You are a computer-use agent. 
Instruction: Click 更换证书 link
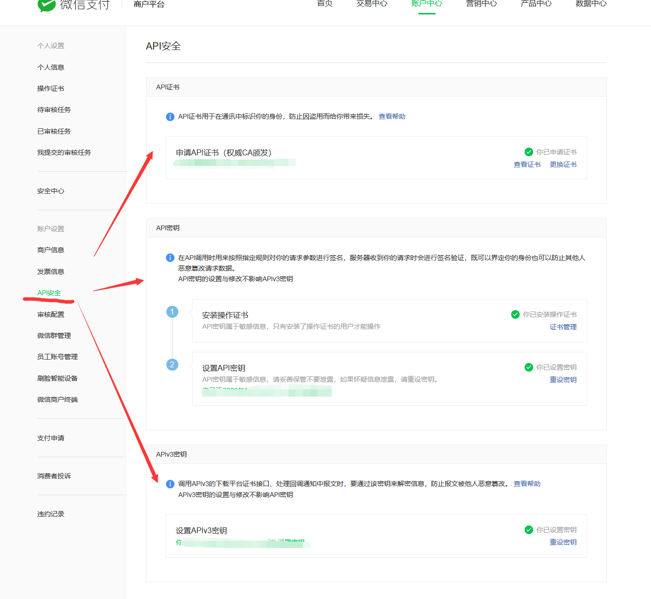point(563,164)
